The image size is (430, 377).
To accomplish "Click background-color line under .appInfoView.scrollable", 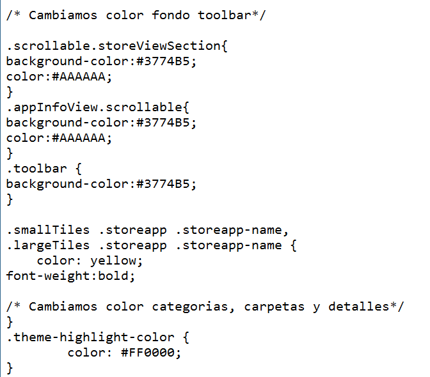I will (101, 123).
